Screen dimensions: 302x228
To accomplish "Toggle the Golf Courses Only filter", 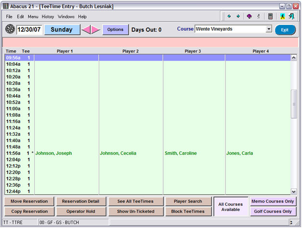I will (273, 212).
